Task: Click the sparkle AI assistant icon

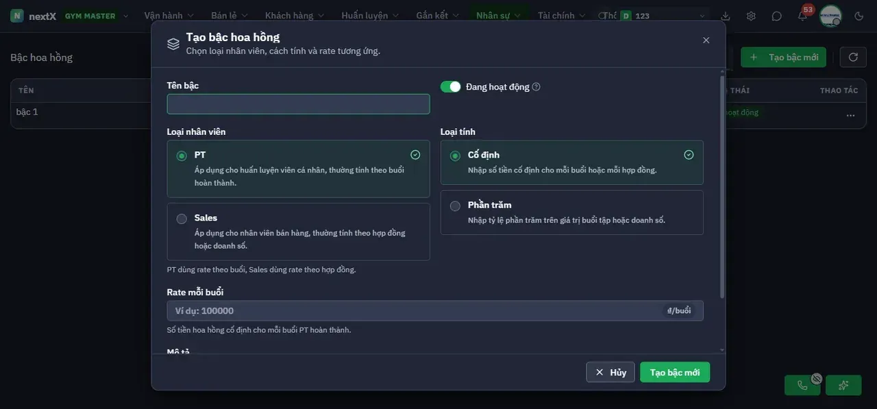Action: click(843, 385)
